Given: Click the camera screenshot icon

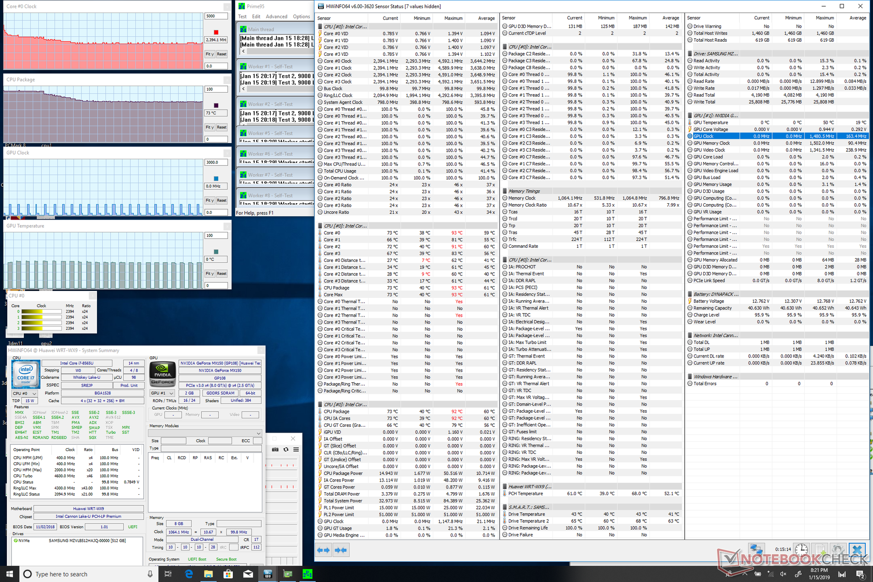Looking at the screenshot, I should point(275,450).
